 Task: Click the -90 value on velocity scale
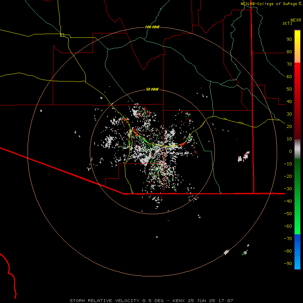pos(288,264)
